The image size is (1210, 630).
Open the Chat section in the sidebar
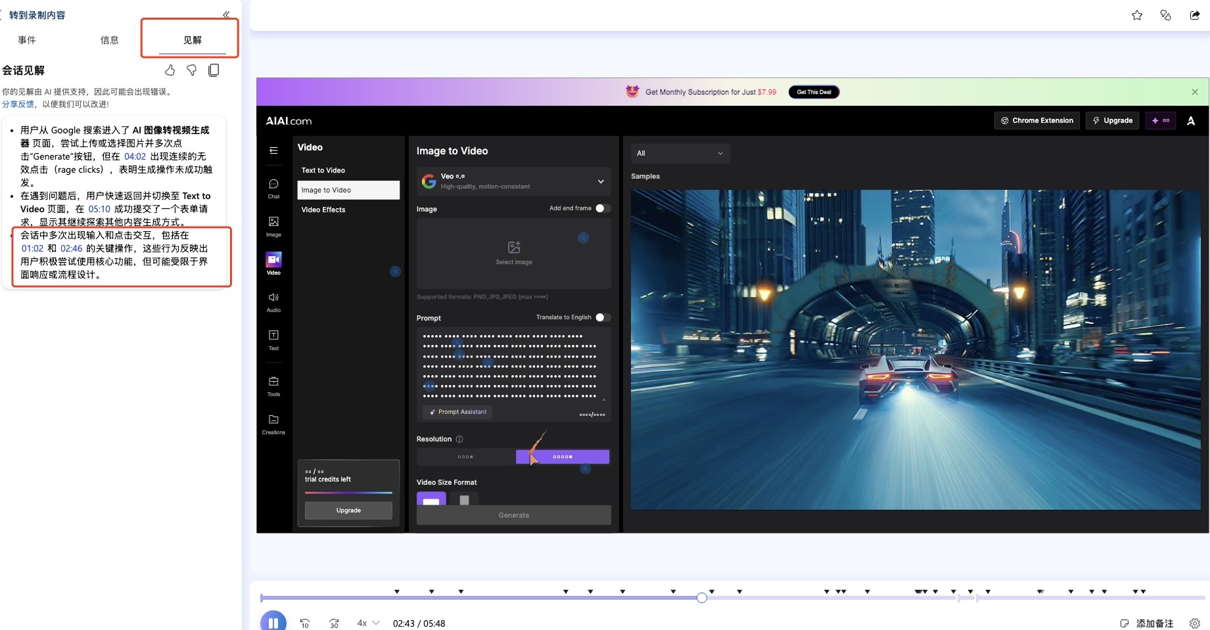273,189
